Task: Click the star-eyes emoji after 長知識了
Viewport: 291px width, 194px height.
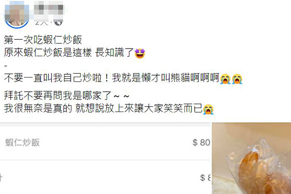Action: click(x=140, y=53)
